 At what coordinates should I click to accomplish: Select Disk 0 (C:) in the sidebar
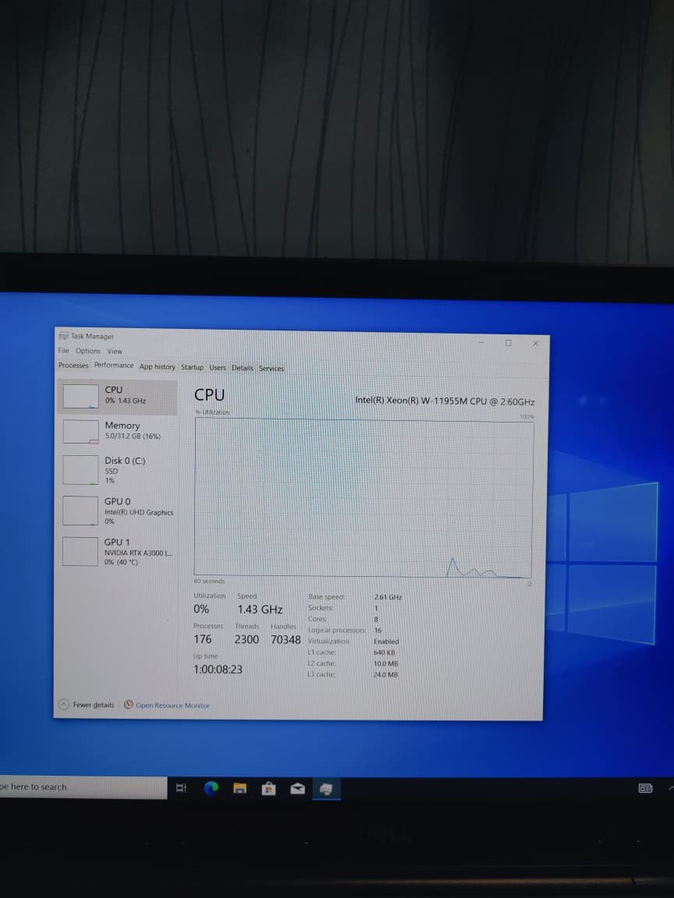[118, 469]
